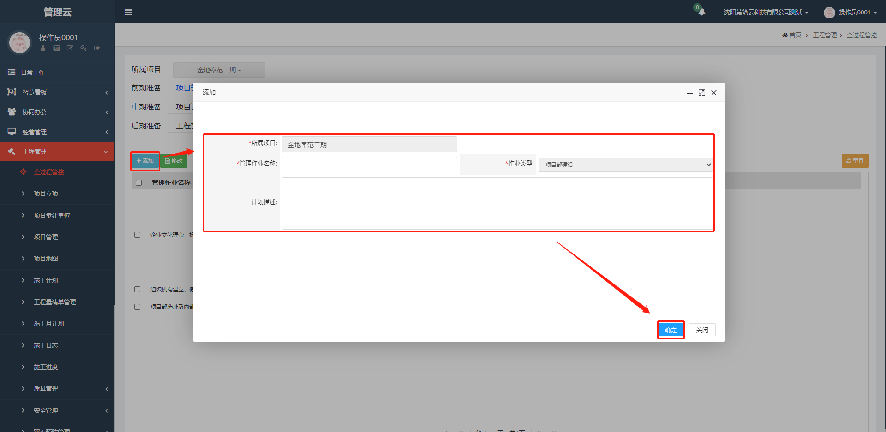Toggle the select-all checkbox in table header

click(x=138, y=183)
